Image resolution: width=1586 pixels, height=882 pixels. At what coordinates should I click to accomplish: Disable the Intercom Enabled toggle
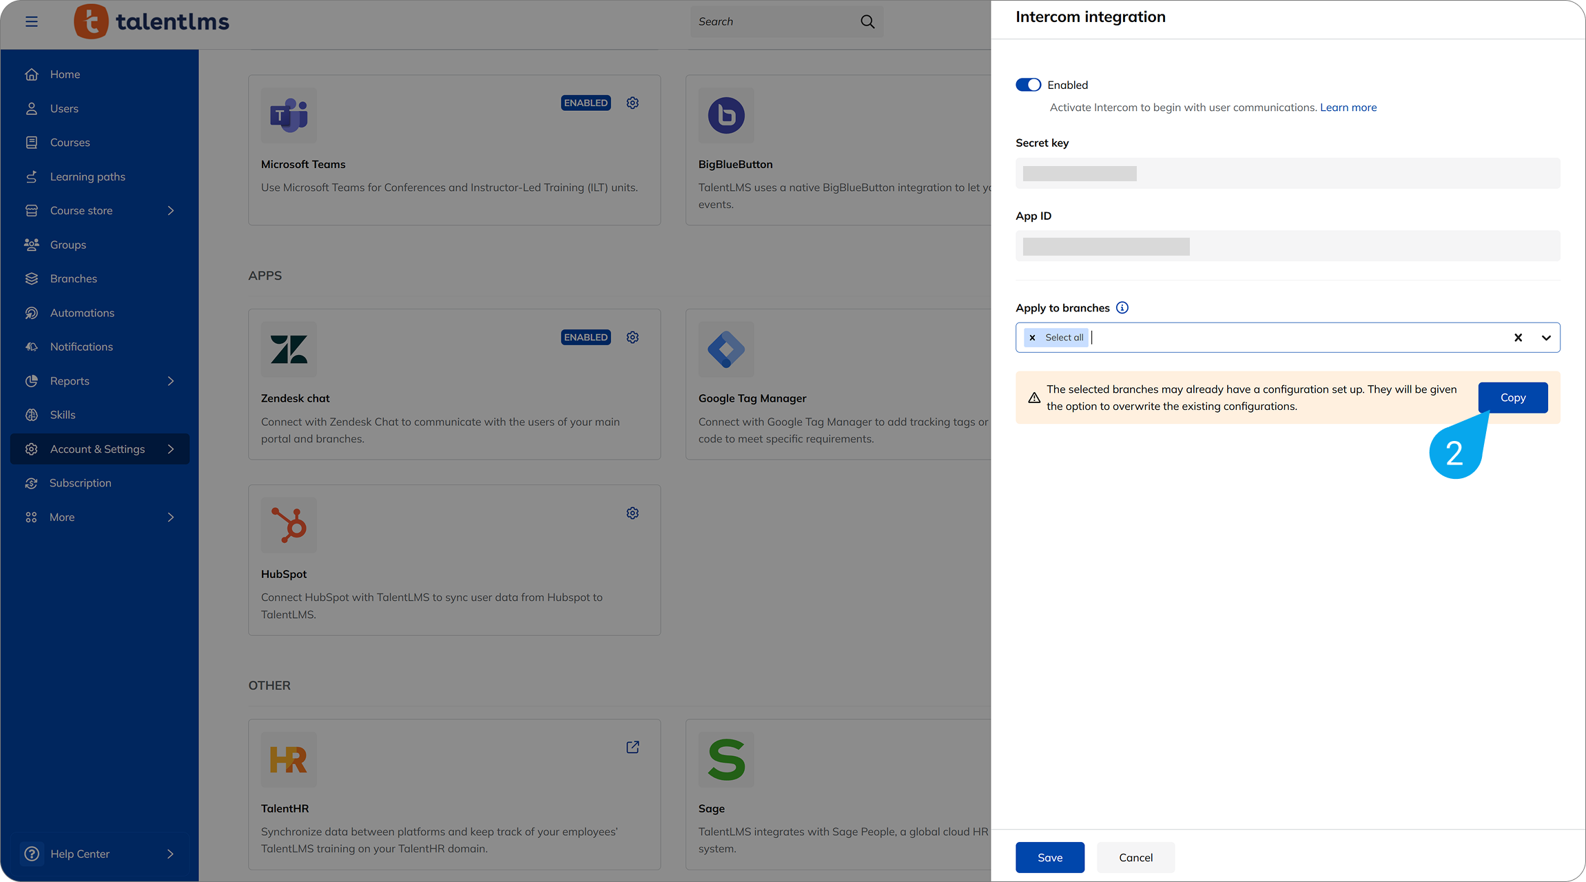[1028, 85]
